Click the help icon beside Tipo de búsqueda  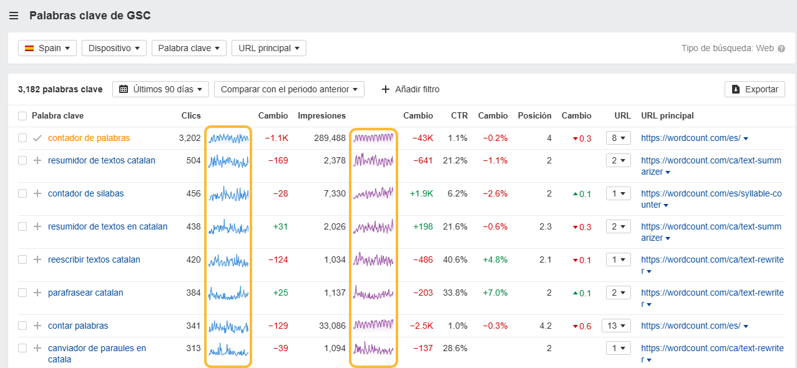[781, 49]
